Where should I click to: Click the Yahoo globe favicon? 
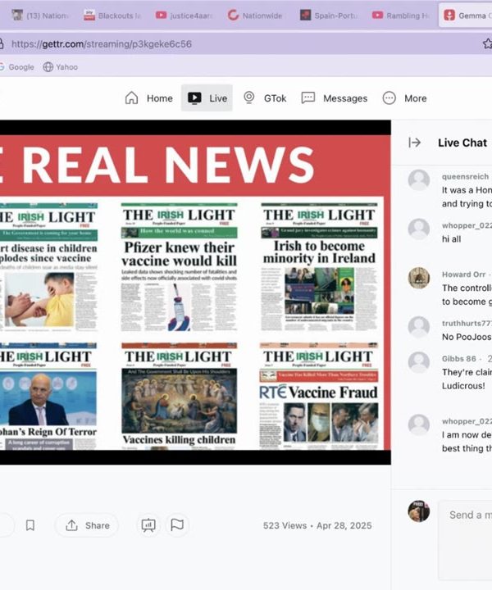(x=48, y=67)
